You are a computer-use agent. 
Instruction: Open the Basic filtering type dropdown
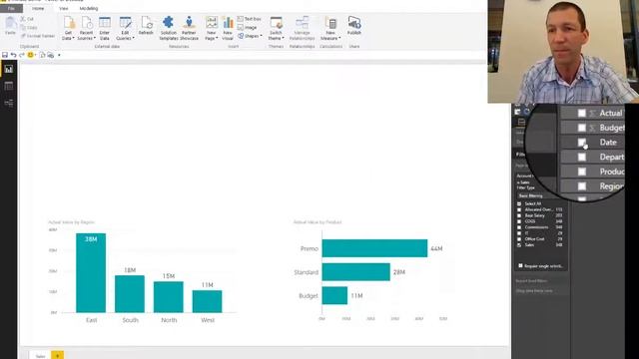click(540, 195)
